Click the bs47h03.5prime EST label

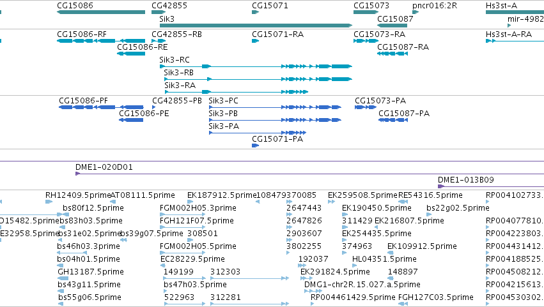pyautogui.click(x=196, y=285)
